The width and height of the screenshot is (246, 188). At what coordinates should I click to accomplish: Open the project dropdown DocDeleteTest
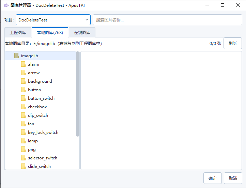point(53,20)
